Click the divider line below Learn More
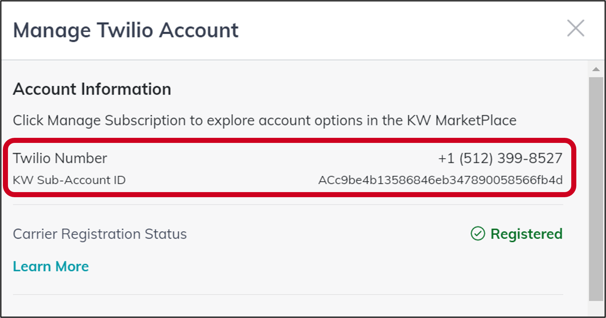 click(288, 294)
